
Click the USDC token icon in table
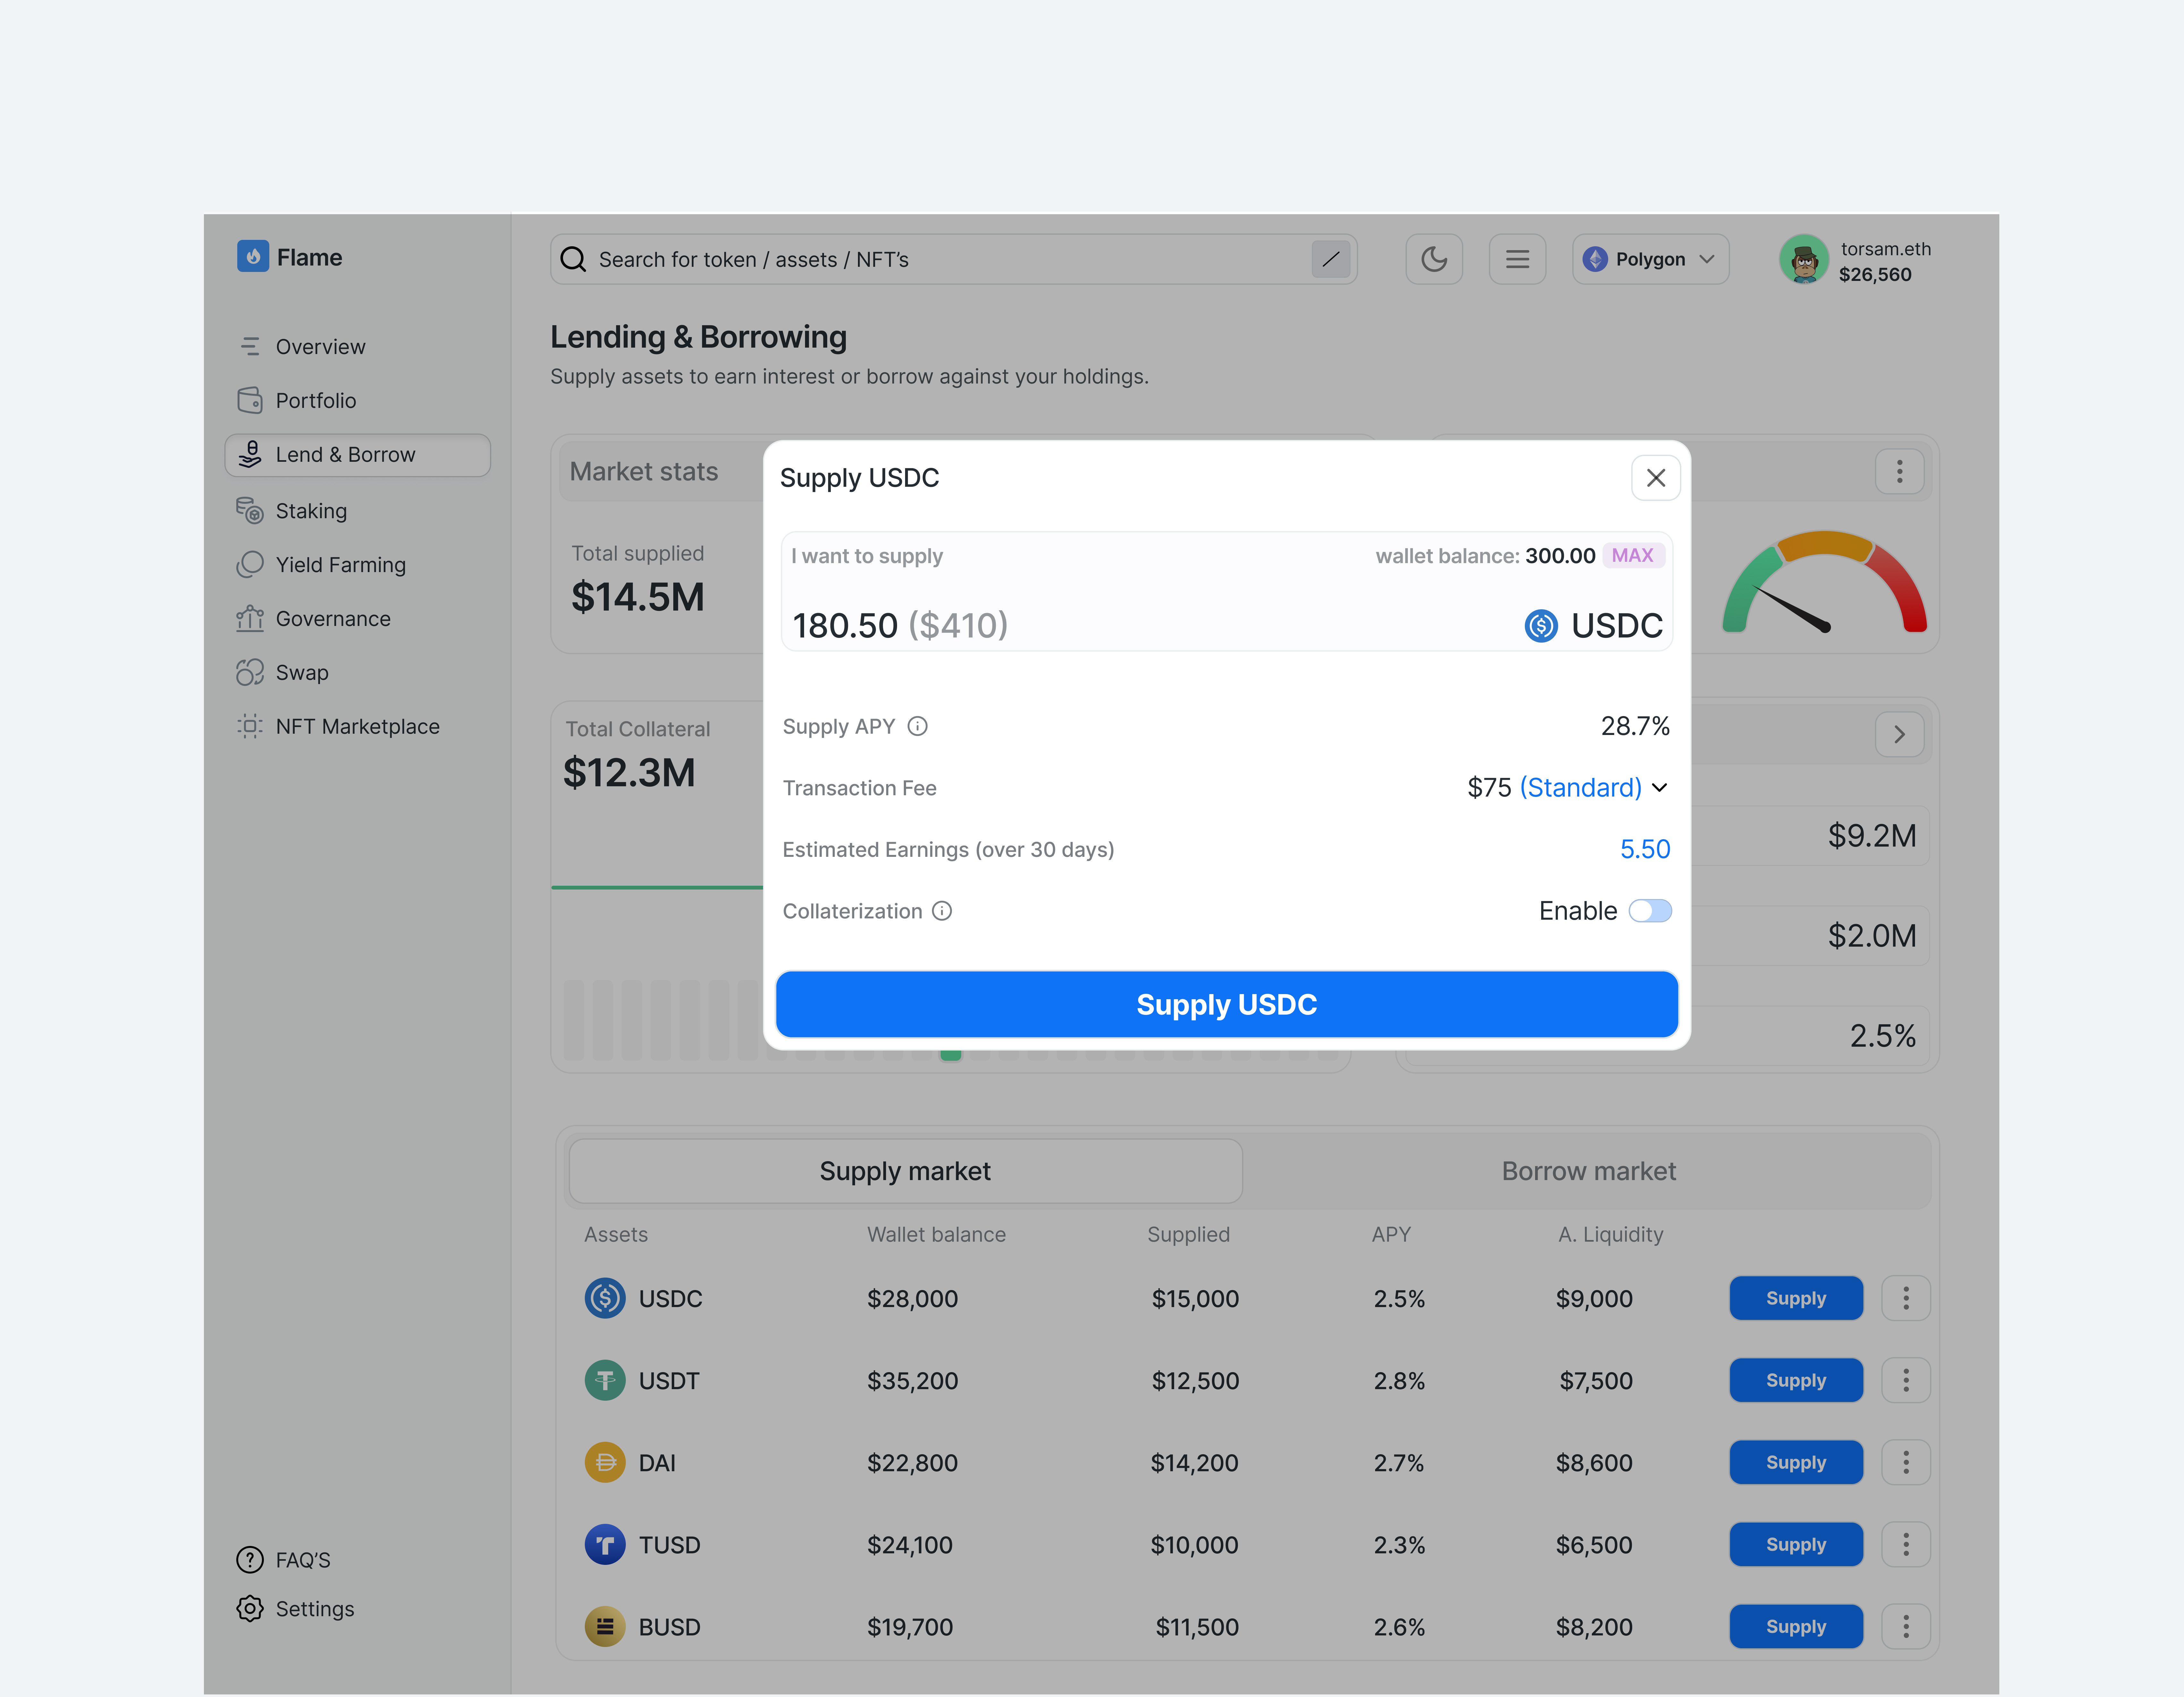click(x=605, y=1298)
